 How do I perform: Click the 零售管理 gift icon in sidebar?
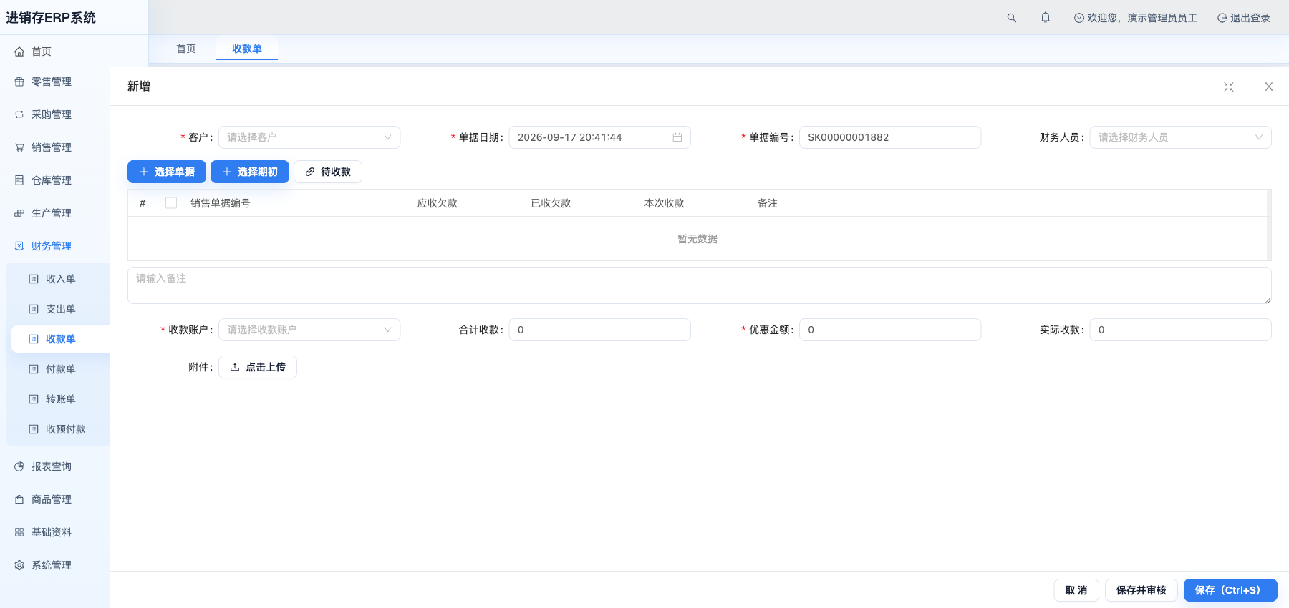19,82
